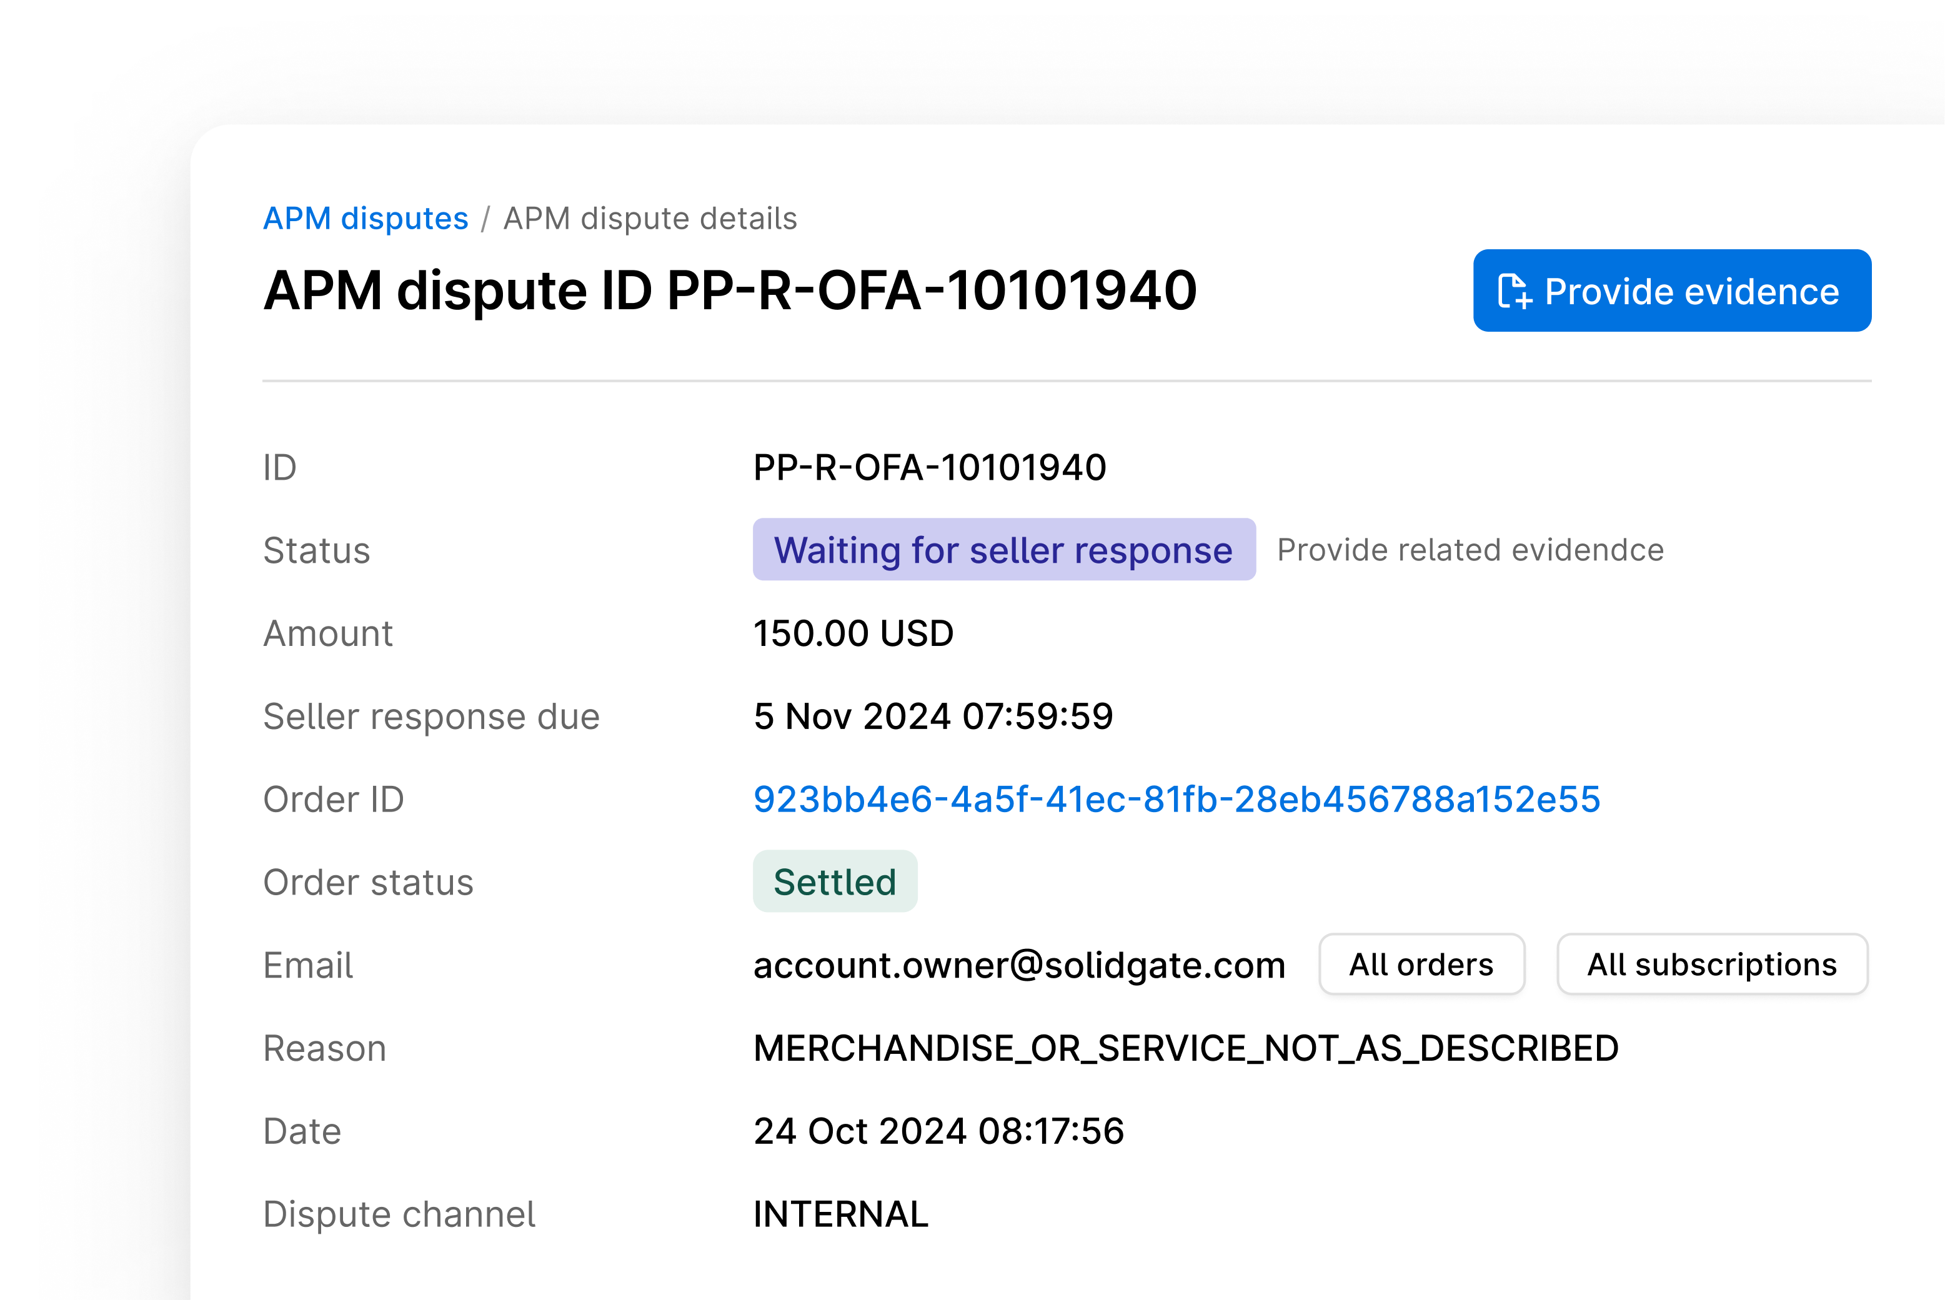Click the Status field label
The height and width of the screenshot is (1300, 1945).
316,550
